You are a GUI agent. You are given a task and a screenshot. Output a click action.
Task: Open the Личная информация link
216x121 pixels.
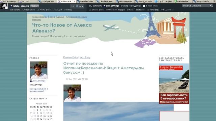76,17
